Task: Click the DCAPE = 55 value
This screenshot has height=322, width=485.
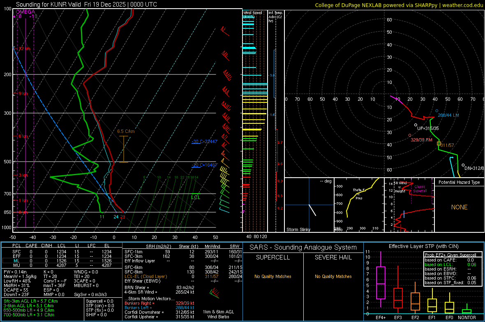Action: click(16, 290)
